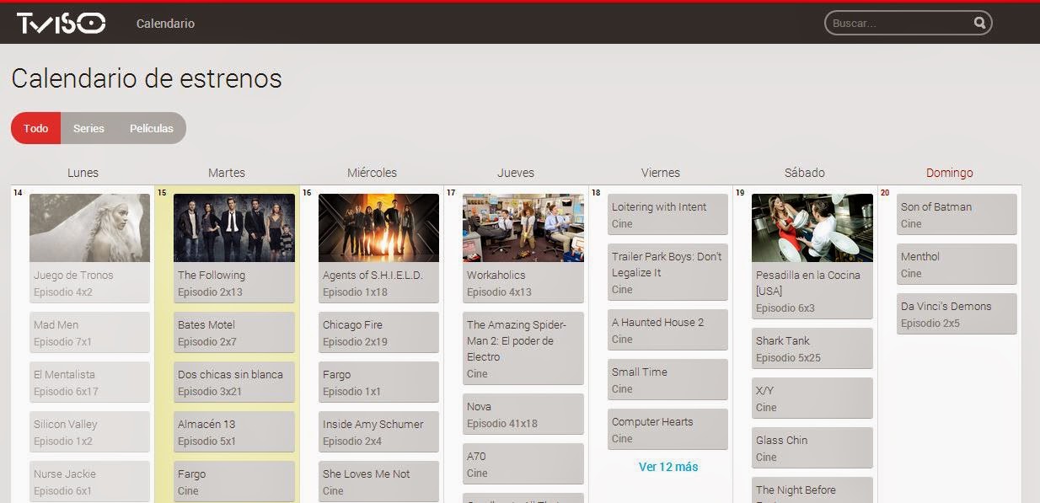
Task: Open Silicon Valley Episodio 1x2 card
Action: [89, 432]
